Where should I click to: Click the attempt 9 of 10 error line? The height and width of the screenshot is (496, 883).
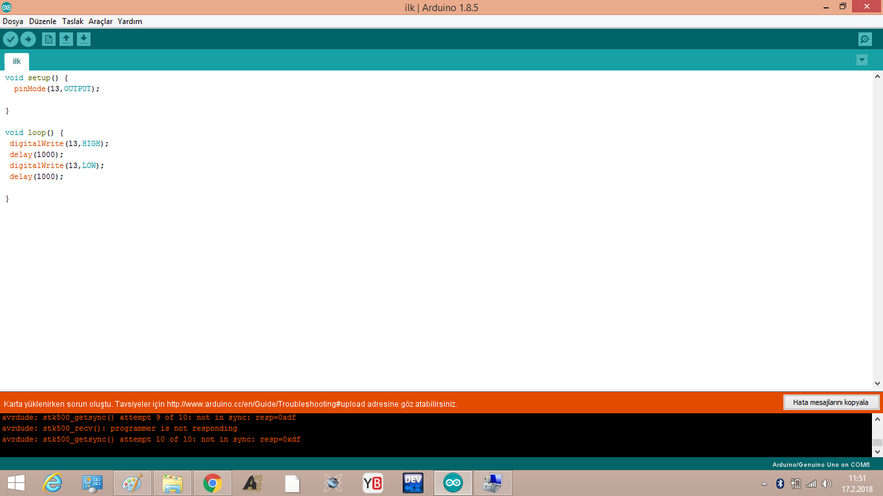point(149,417)
